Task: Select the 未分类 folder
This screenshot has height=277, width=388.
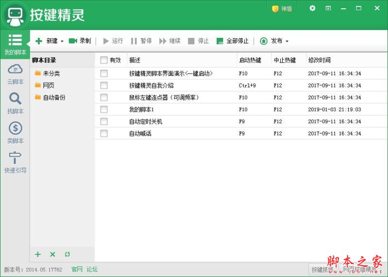Action: point(47,73)
